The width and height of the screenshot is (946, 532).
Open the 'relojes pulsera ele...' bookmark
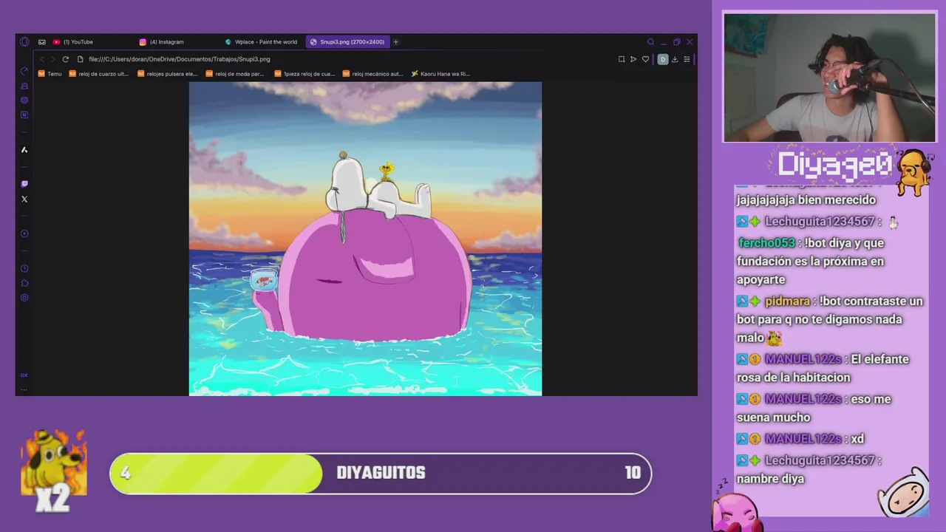click(168, 74)
